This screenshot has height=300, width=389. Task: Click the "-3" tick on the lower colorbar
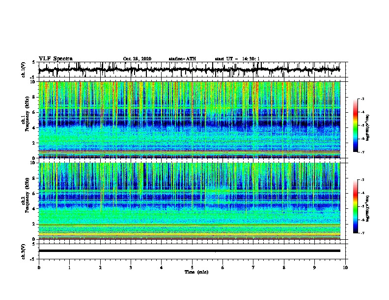362,180
